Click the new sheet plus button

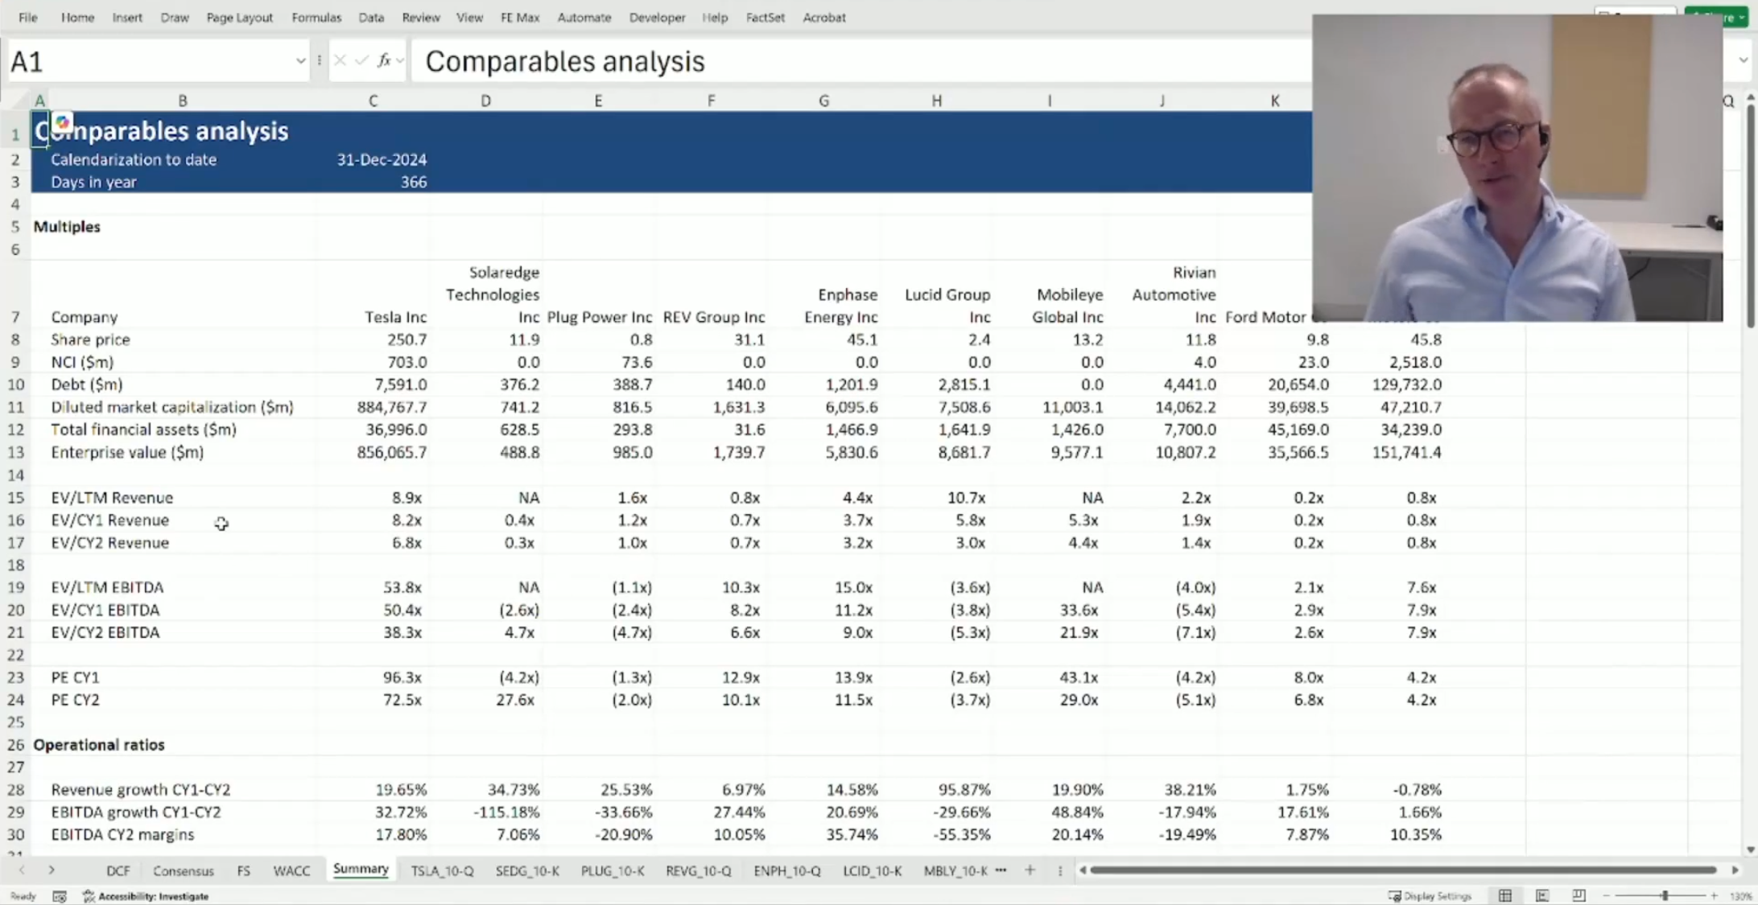click(x=1030, y=870)
